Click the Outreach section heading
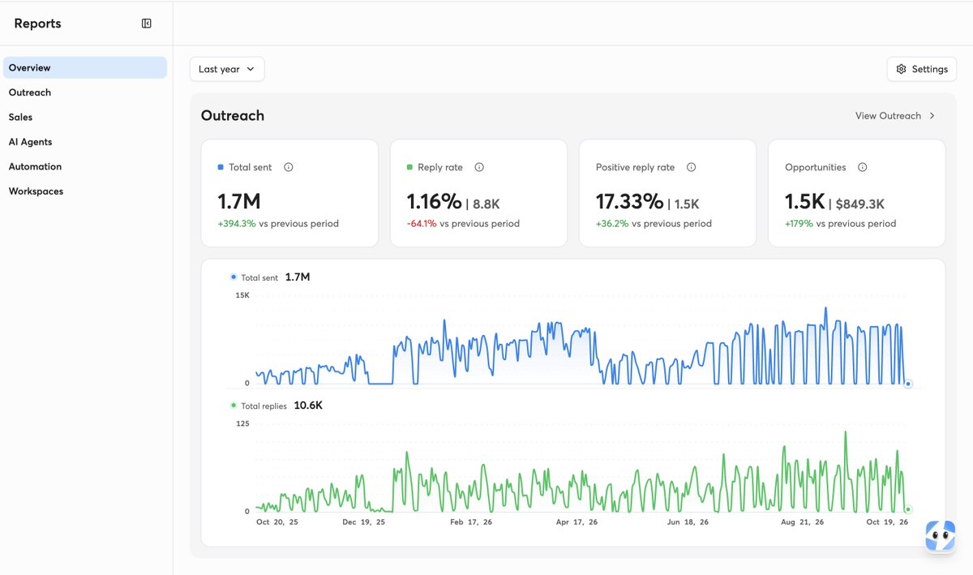The image size is (973, 575). point(233,116)
